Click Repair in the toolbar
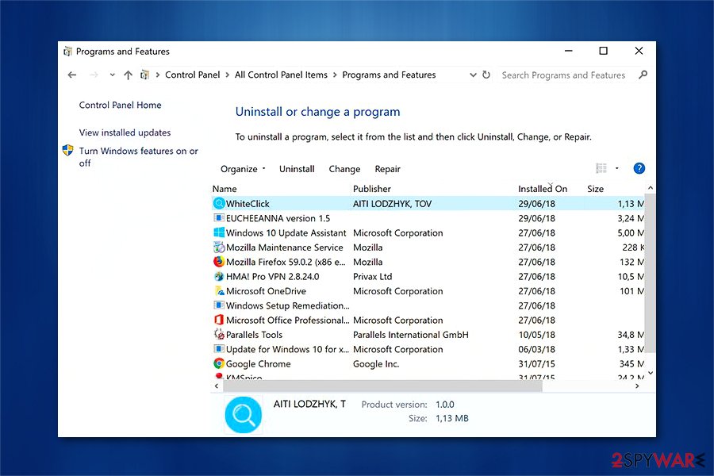The image size is (714, 476). pyautogui.click(x=387, y=169)
